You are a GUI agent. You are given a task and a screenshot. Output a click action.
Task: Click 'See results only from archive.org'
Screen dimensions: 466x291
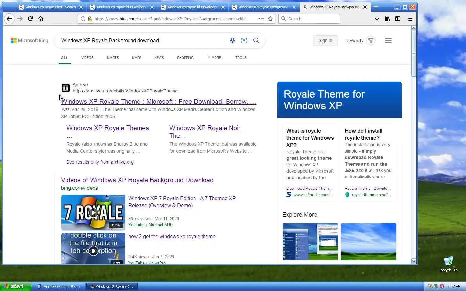tap(100, 162)
